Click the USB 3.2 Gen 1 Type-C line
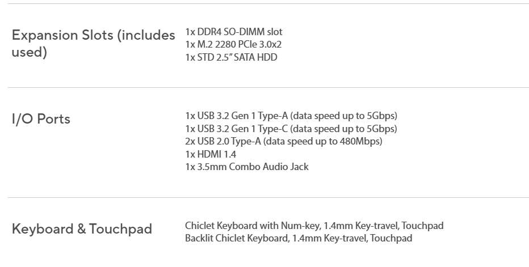 point(291,129)
